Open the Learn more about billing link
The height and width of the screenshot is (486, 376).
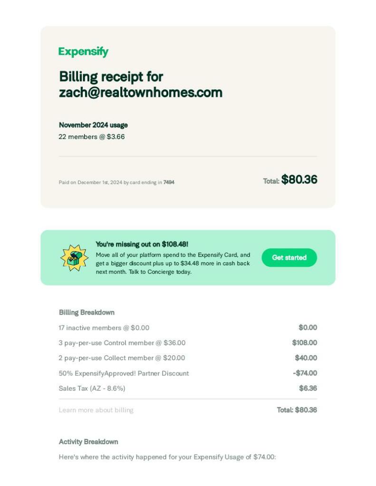click(x=96, y=410)
